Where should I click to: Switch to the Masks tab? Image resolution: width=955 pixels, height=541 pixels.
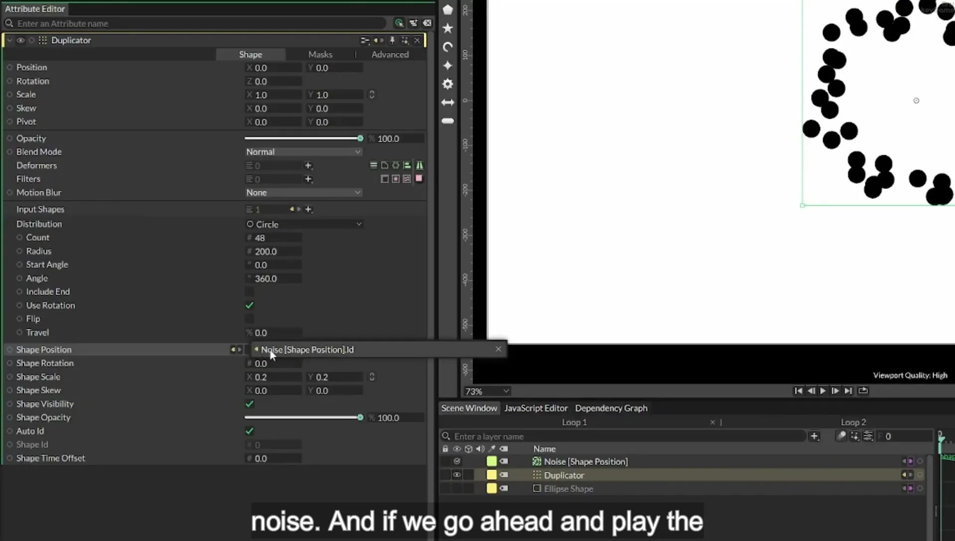coord(320,54)
